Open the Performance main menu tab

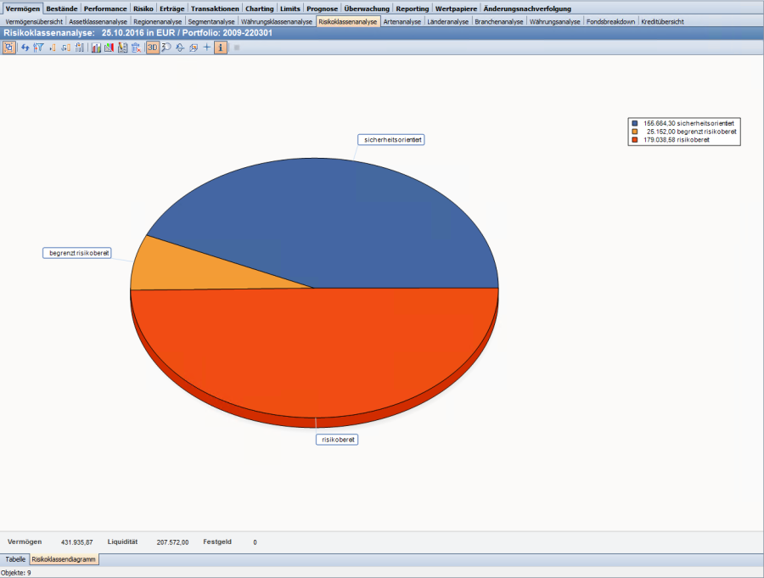pyautogui.click(x=105, y=8)
